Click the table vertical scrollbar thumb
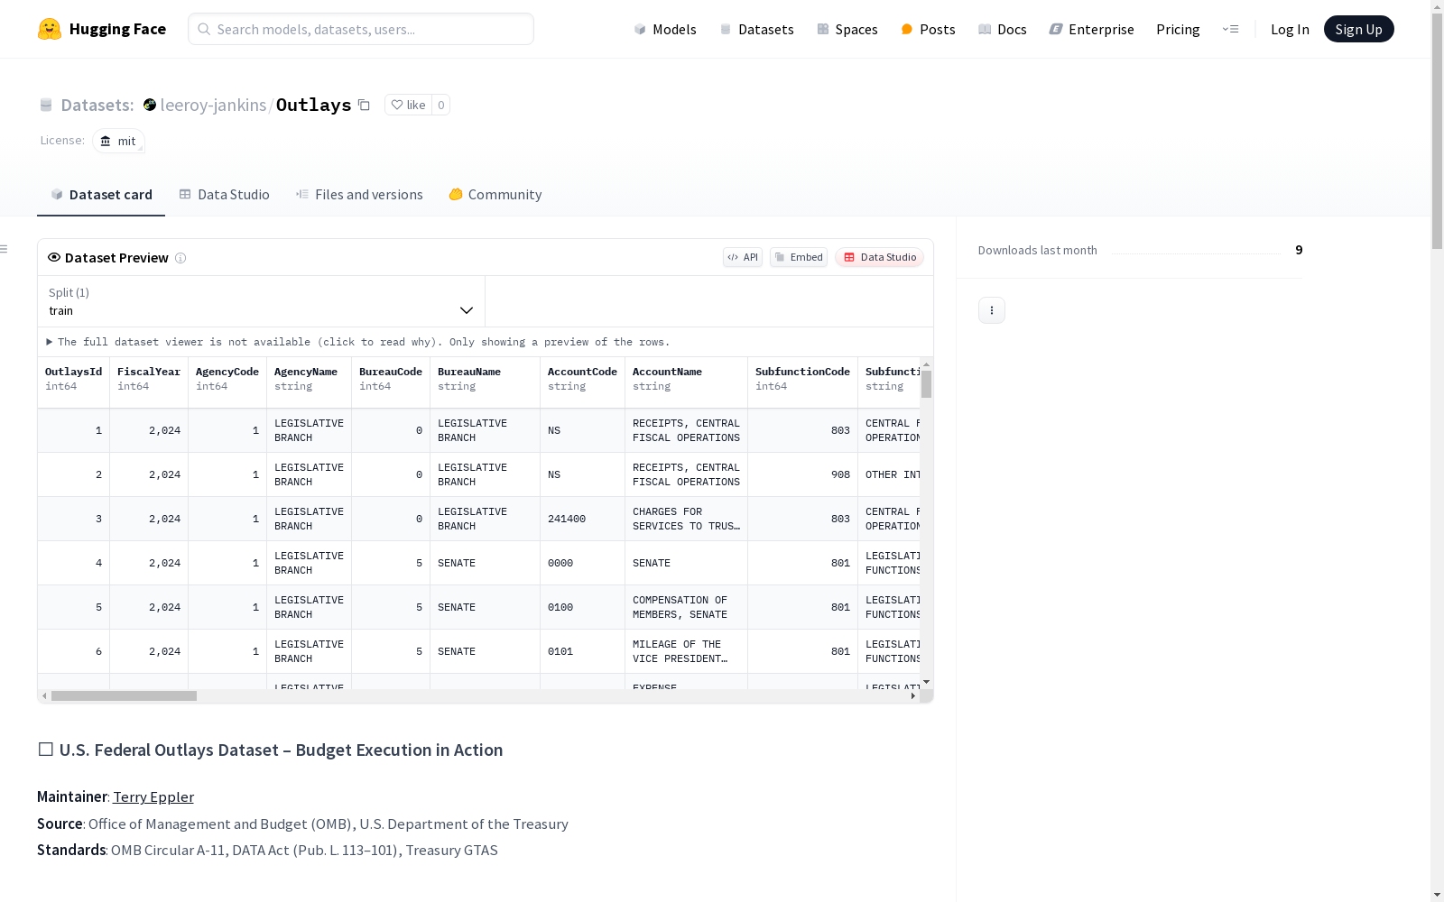Image resolution: width=1444 pixels, height=902 pixels. click(926, 384)
